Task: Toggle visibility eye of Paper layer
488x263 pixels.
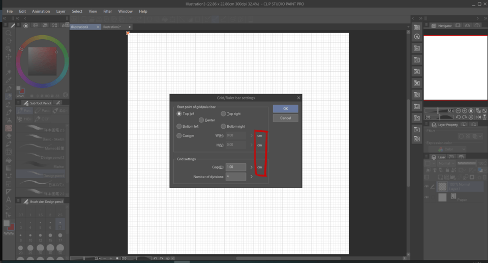Action: (426, 197)
